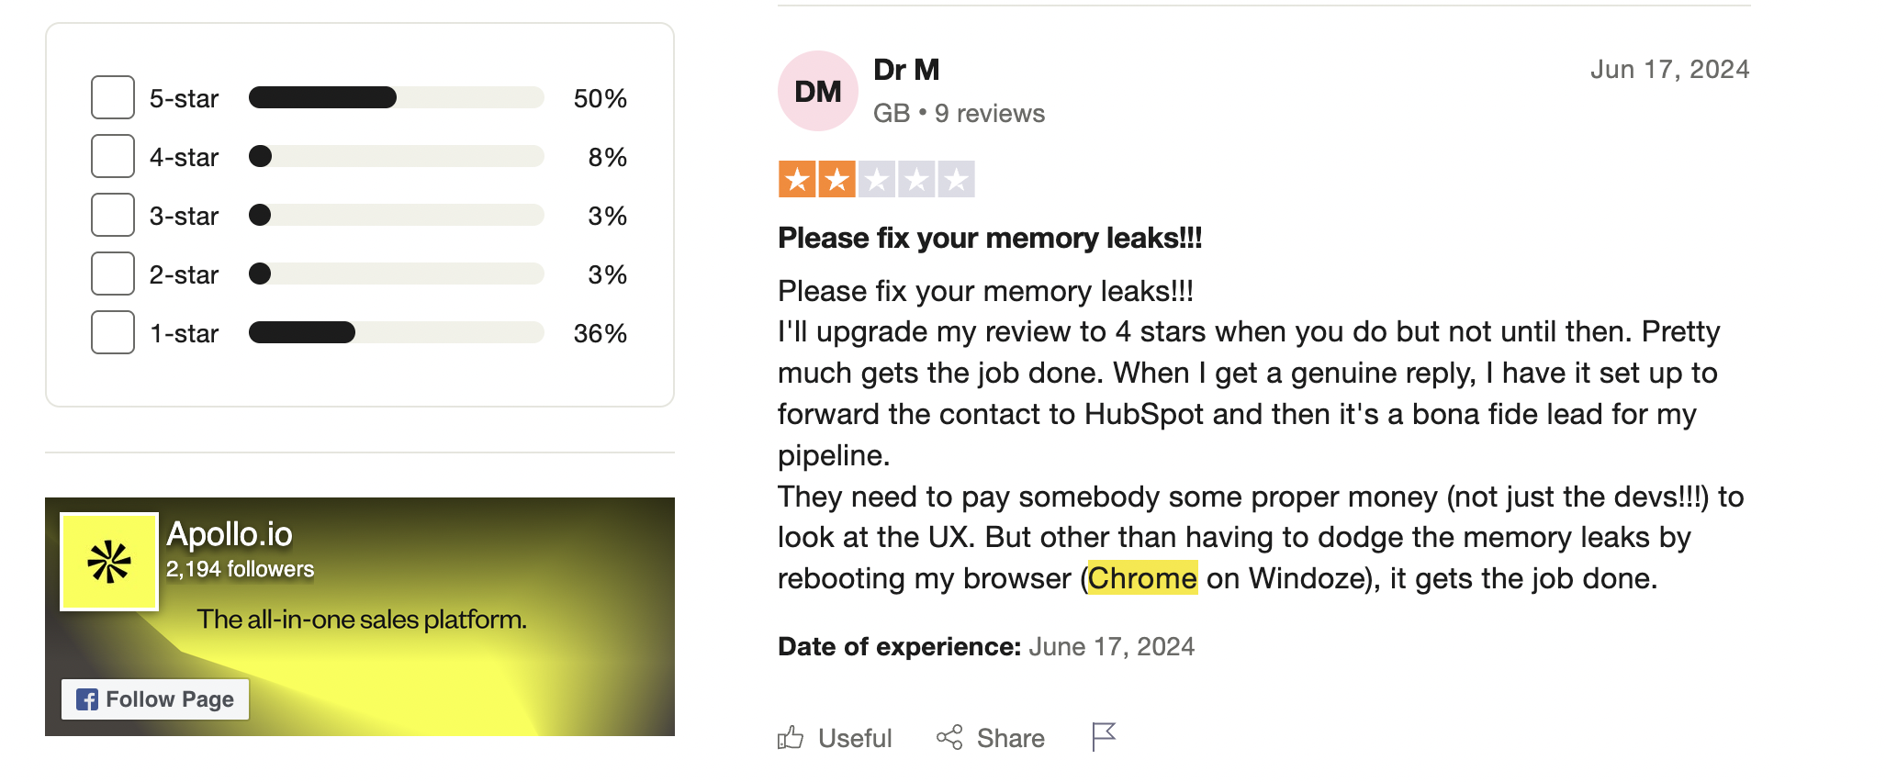Click the highlighted word Chrome
Screen dimensions: 1886x782
click(1142, 578)
